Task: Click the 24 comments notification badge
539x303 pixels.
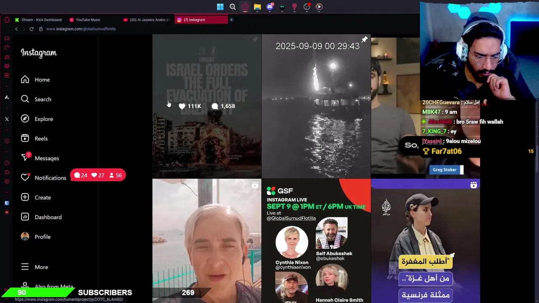Action: click(x=81, y=175)
